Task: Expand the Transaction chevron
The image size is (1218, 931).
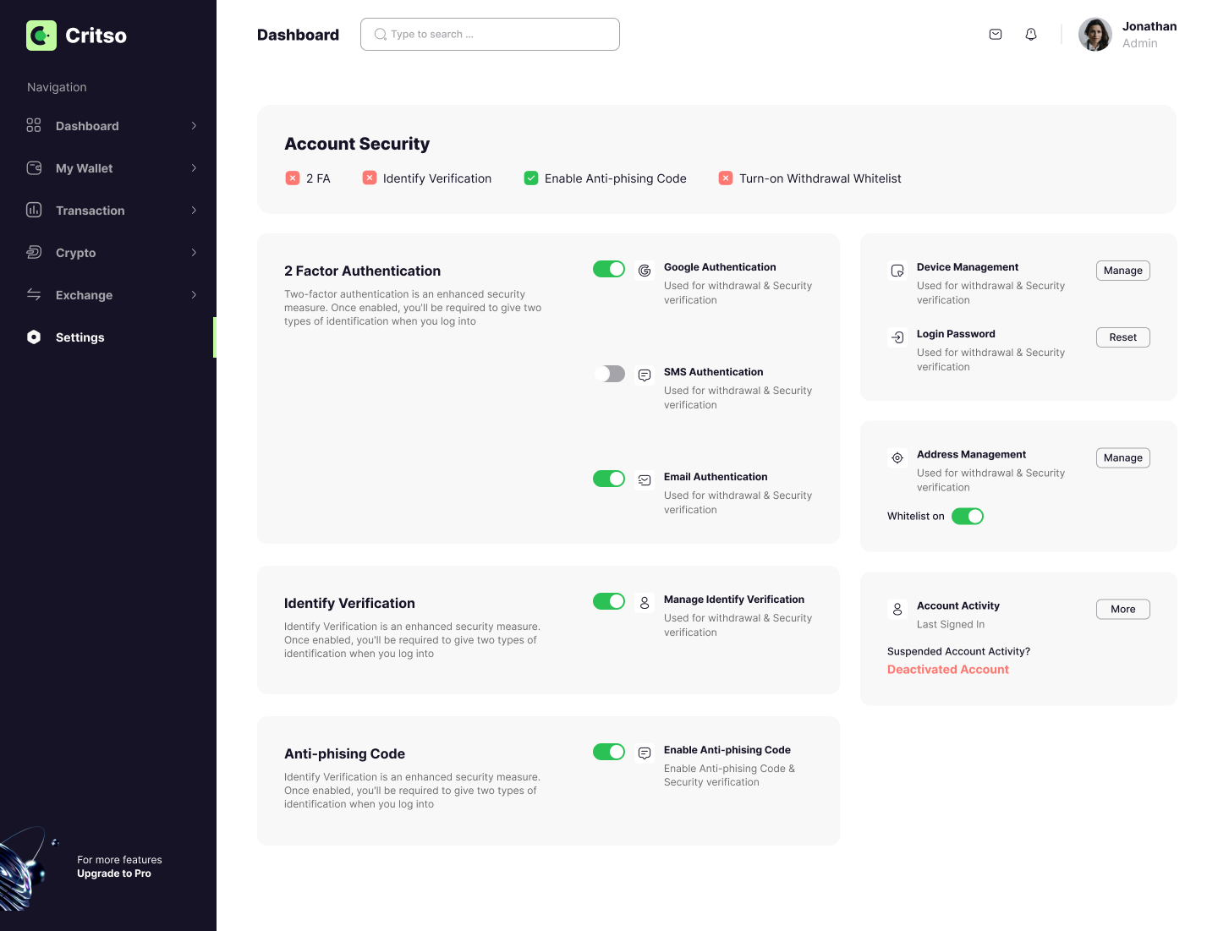Action: (x=194, y=211)
